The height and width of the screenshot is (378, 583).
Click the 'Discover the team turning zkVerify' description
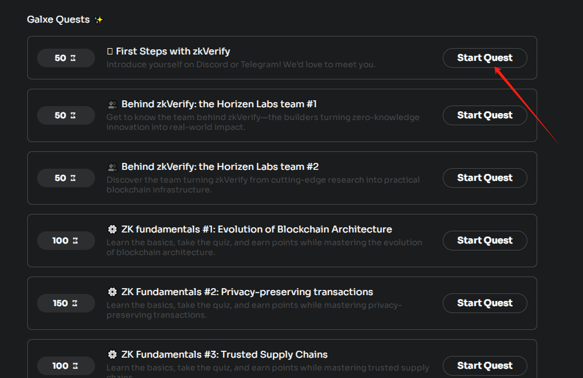pyautogui.click(x=263, y=184)
